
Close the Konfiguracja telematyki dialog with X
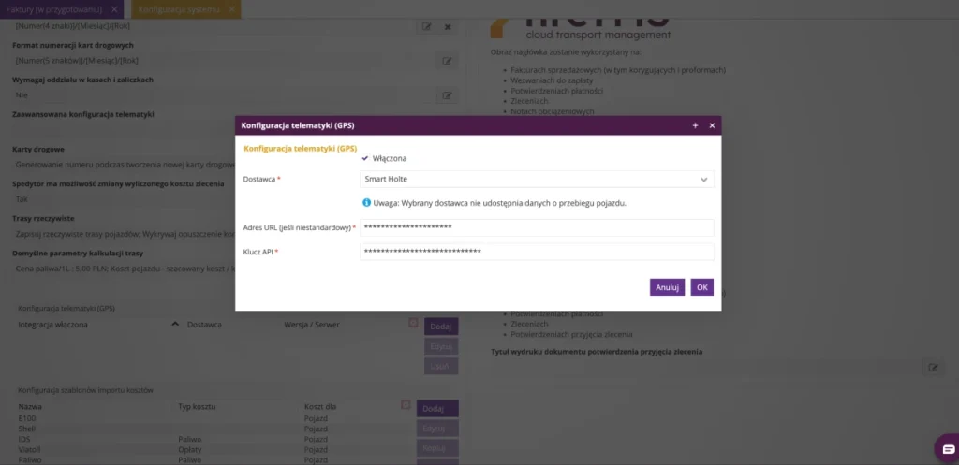point(712,125)
